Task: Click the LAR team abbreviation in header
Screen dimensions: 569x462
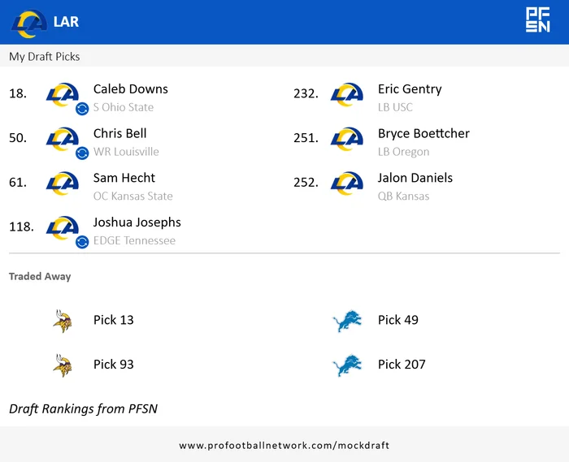Action: pos(66,22)
